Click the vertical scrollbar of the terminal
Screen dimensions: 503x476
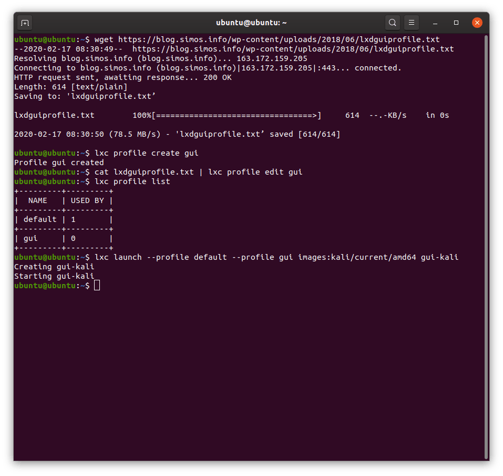[486, 247]
